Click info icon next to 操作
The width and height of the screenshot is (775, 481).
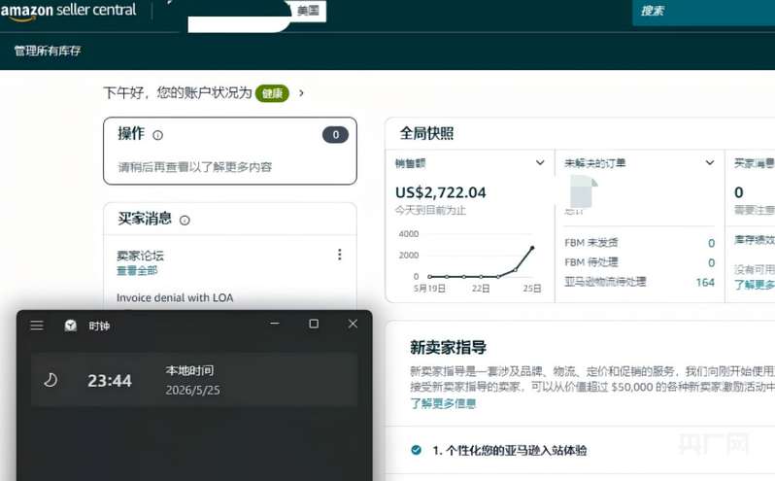coord(157,135)
